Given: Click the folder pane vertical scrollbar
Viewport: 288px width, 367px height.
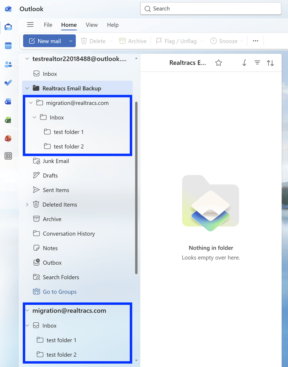Looking at the screenshot, I should coord(136,188).
